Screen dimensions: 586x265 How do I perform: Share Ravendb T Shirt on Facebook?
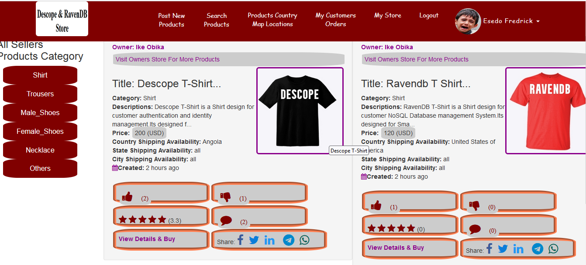pyautogui.click(x=489, y=248)
